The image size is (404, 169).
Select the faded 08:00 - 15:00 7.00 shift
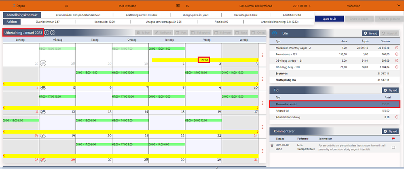130,48
